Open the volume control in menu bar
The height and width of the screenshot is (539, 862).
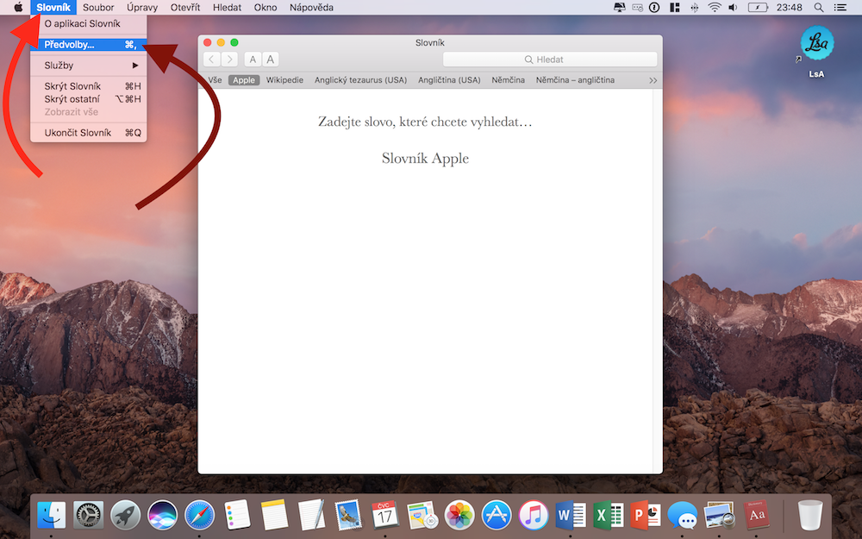[x=733, y=7]
